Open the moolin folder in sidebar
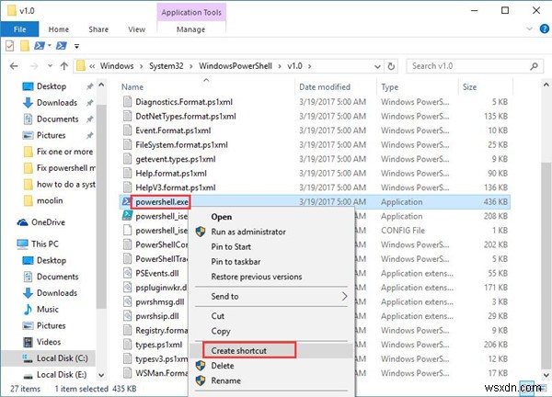 tap(50, 200)
